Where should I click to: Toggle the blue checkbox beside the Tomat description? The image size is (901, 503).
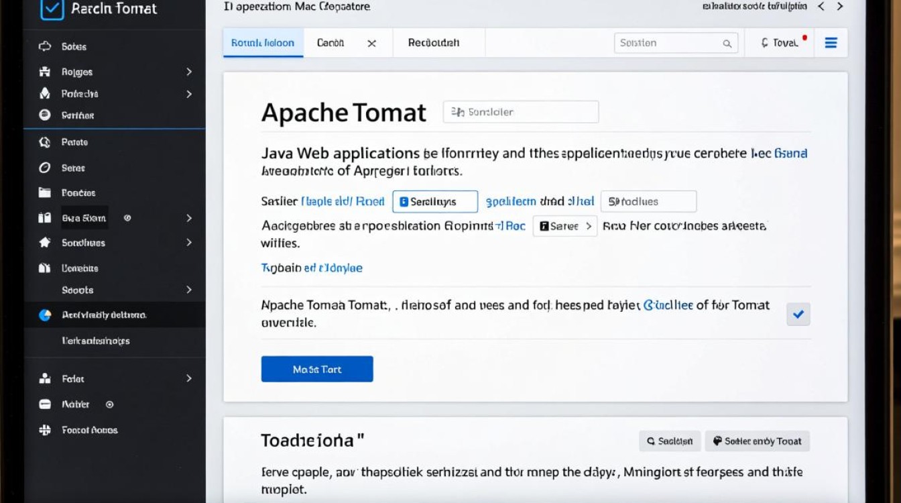798,314
